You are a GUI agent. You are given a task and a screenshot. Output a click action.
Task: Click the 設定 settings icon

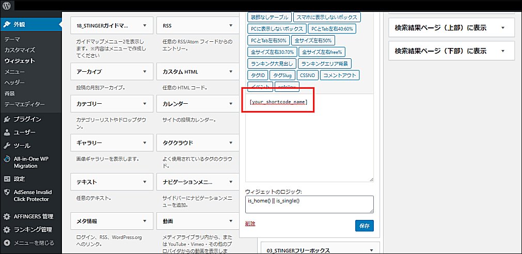tap(7, 179)
